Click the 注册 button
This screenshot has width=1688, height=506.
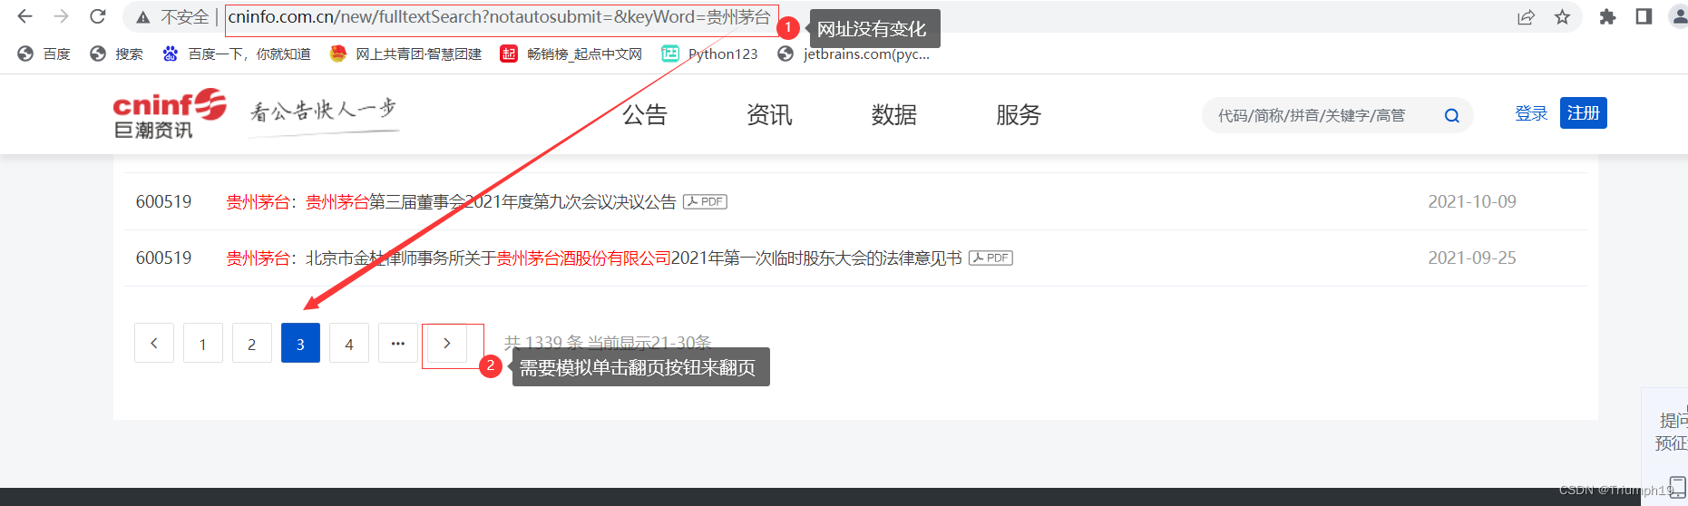[x=1584, y=112]
